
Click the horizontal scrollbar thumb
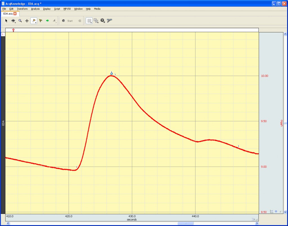tap(186, 223)
